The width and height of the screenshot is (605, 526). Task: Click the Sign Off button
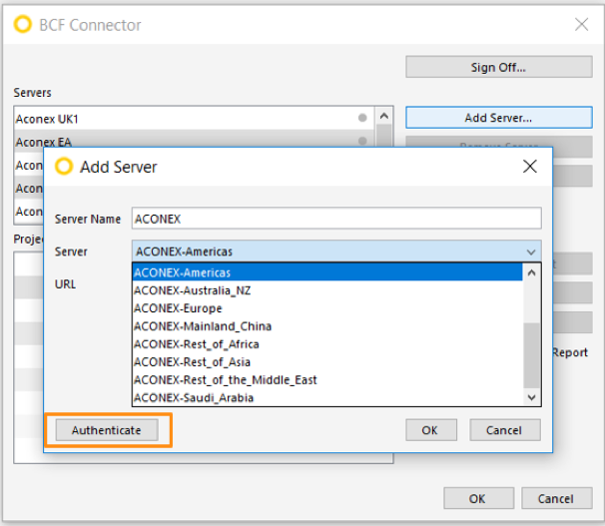click(498, 68)
